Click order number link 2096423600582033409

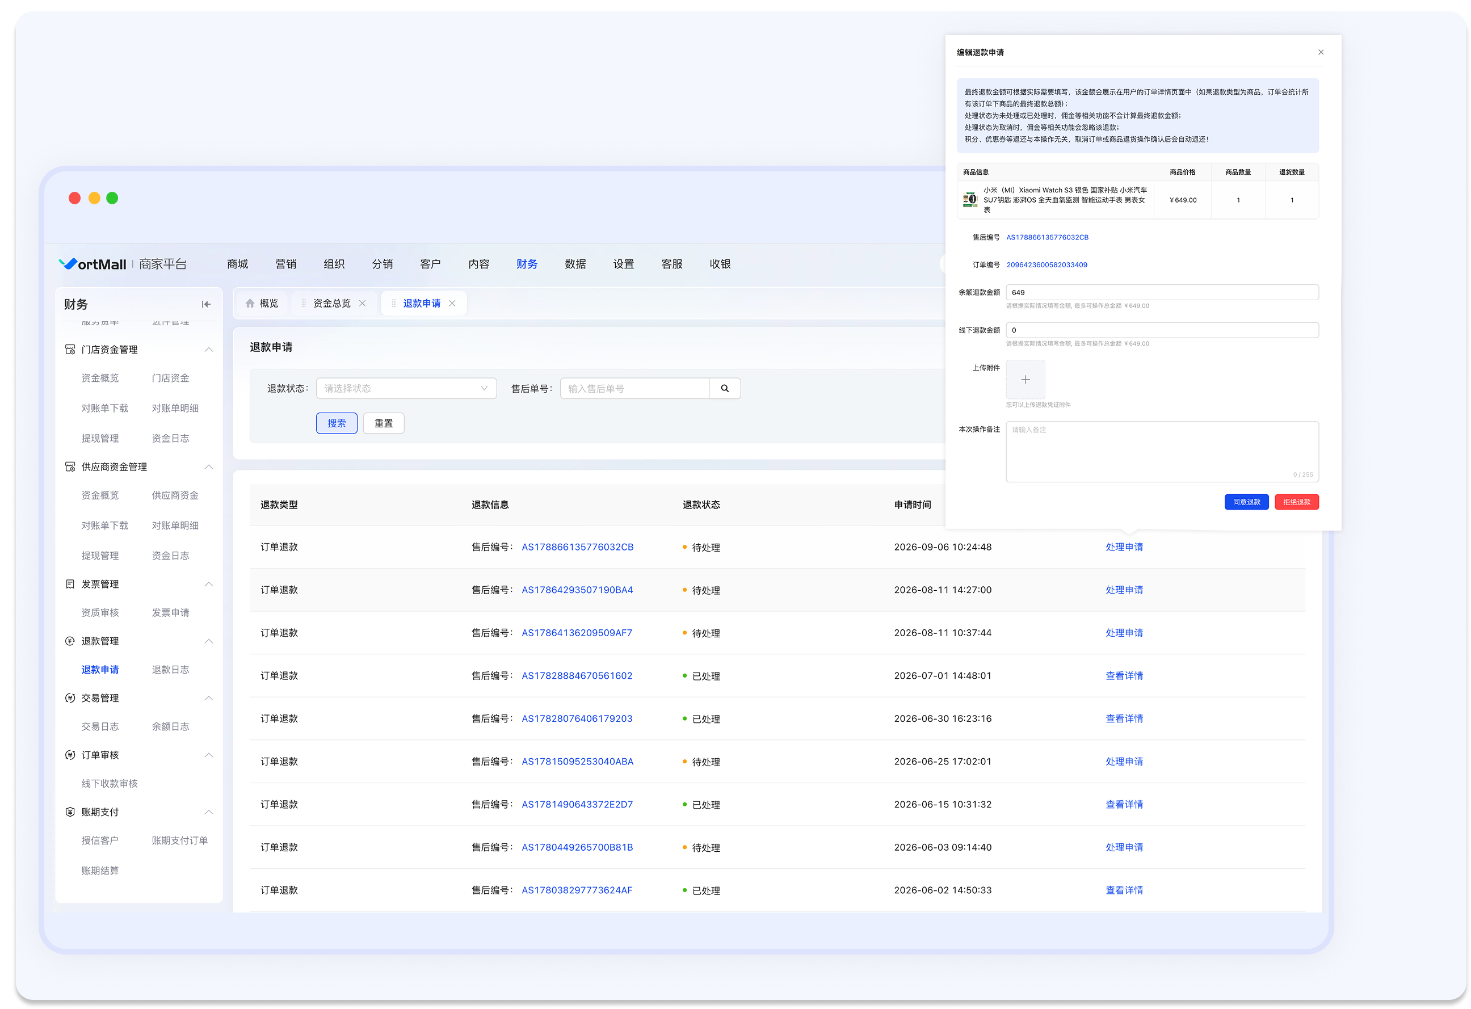click(1047, 264)
